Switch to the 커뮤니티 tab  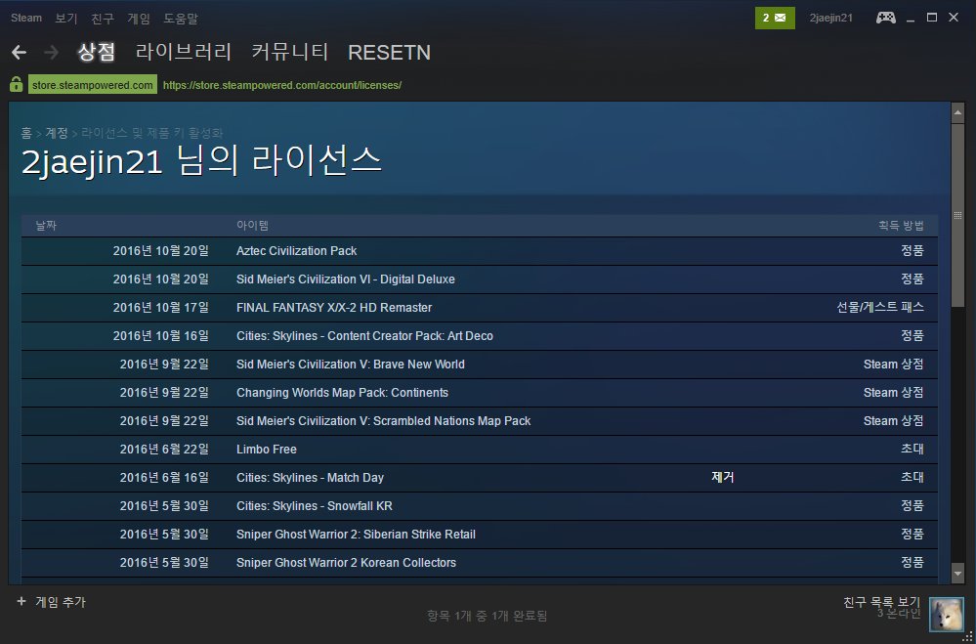tap(289, 53)
